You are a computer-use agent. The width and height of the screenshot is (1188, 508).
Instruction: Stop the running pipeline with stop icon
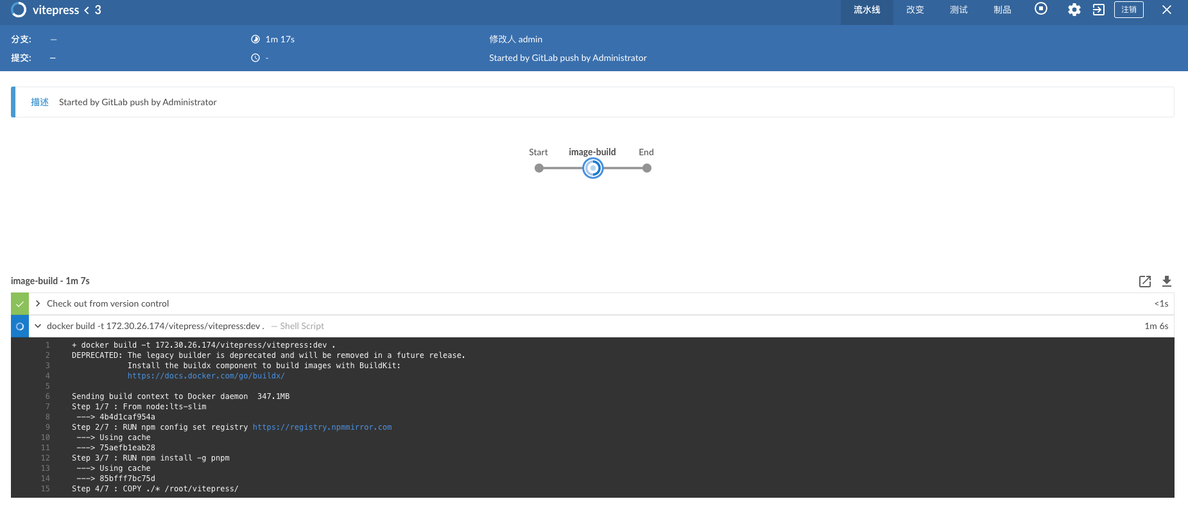coord(1041,9)
